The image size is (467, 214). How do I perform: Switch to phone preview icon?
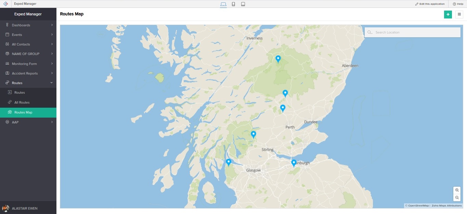pyautogui.click(x=233, y=4)
